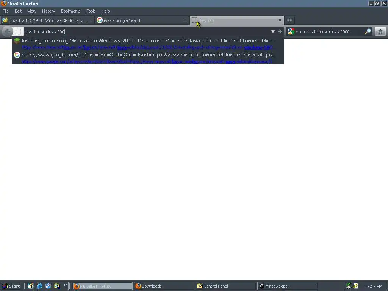Click the Go arrow in address bar
The image size is (388, 291).
(x=280, y=31)
